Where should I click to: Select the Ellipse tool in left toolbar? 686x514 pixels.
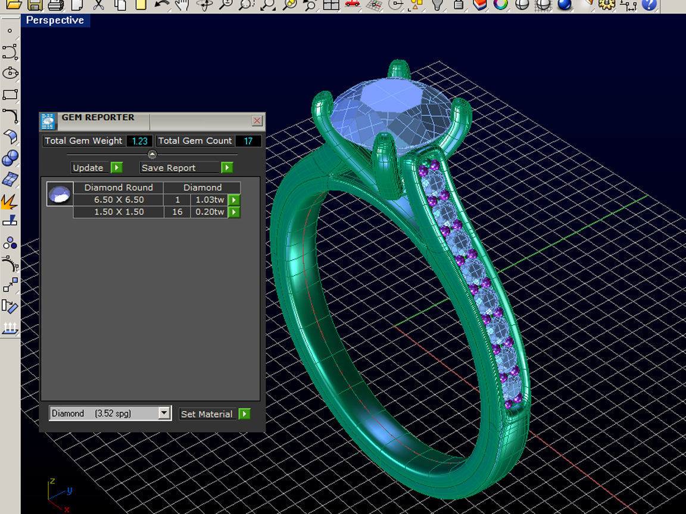click(10, 73)
